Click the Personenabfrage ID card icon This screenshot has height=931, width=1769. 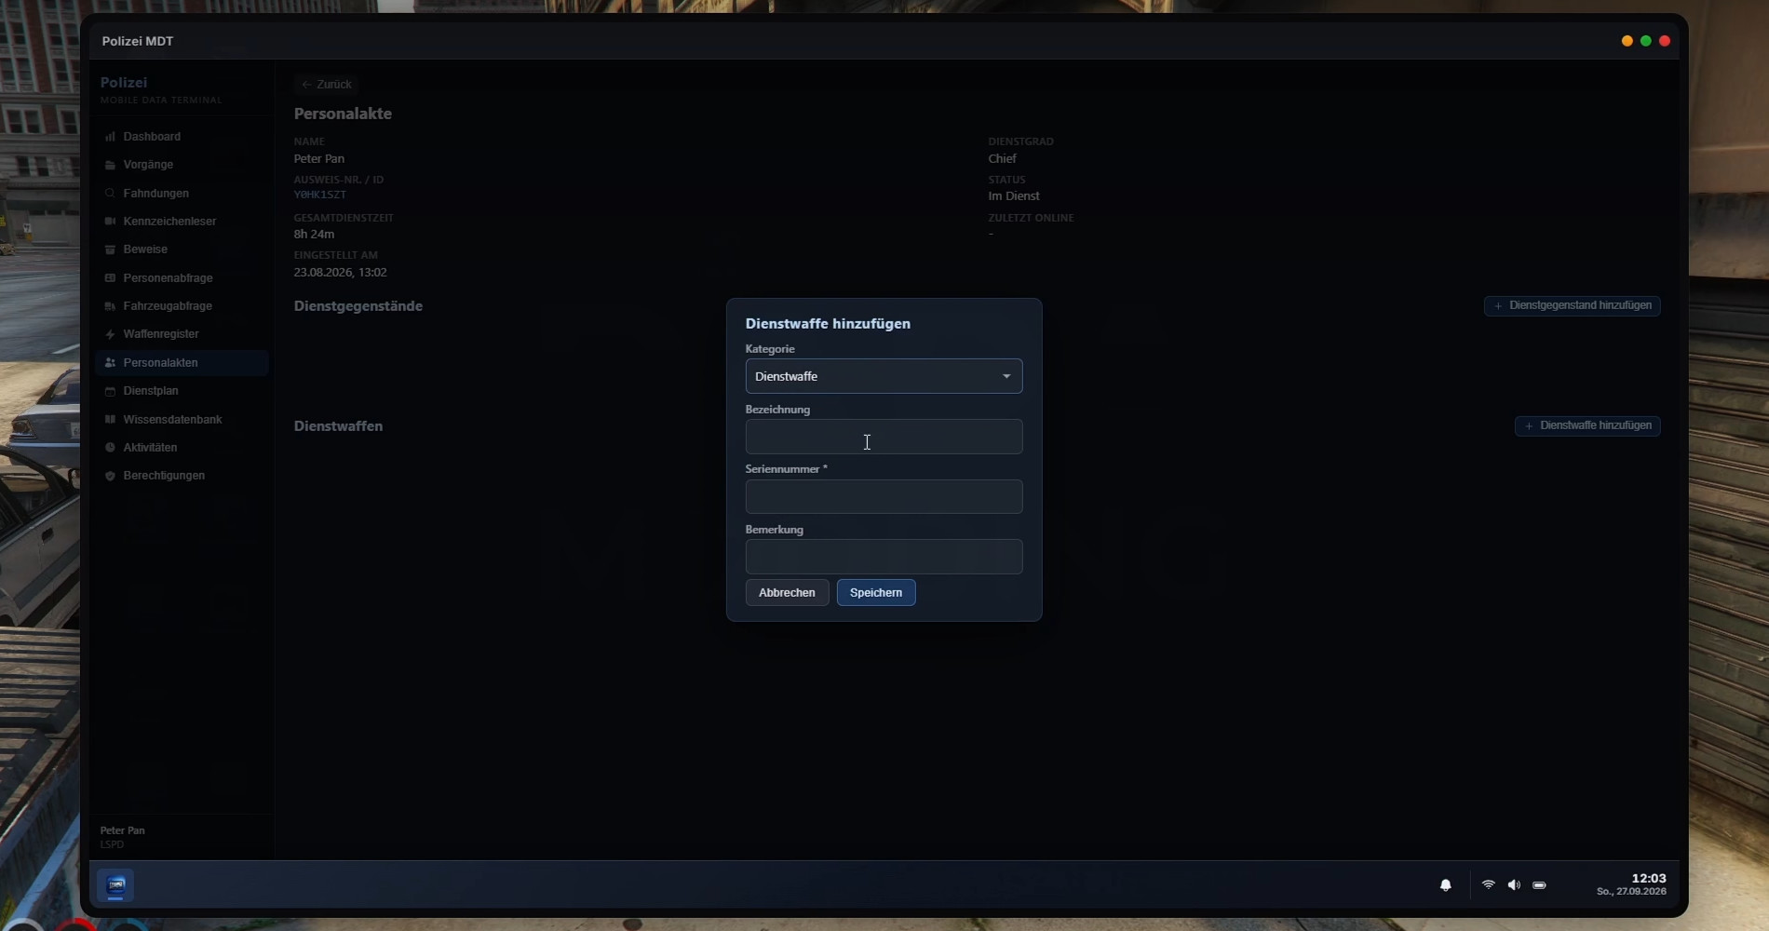pos(110,278)
